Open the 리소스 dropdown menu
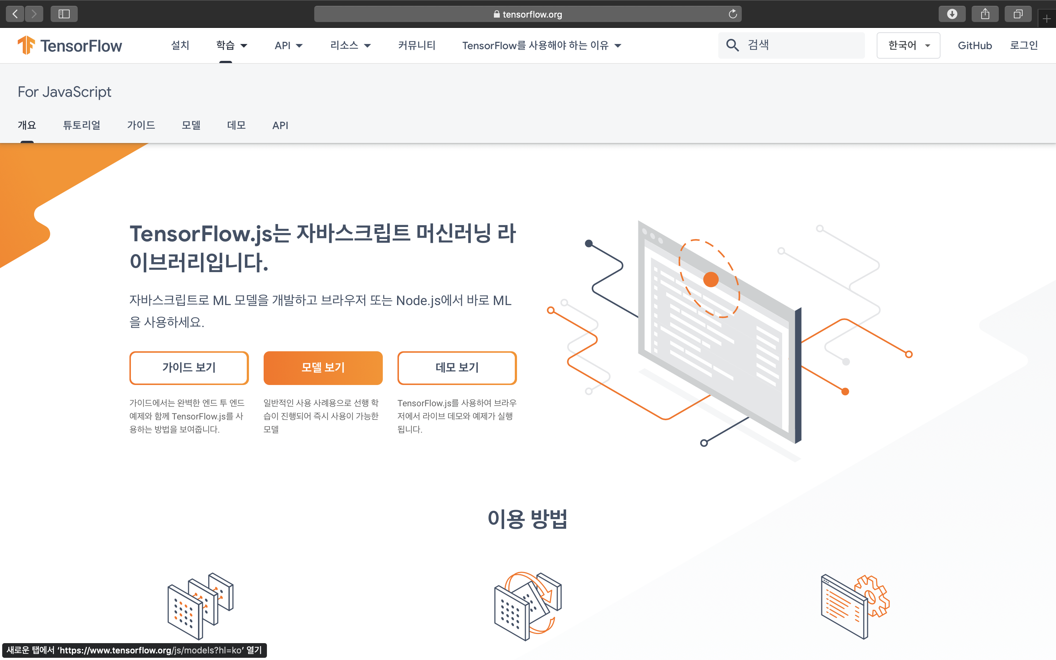 (351, 45)
